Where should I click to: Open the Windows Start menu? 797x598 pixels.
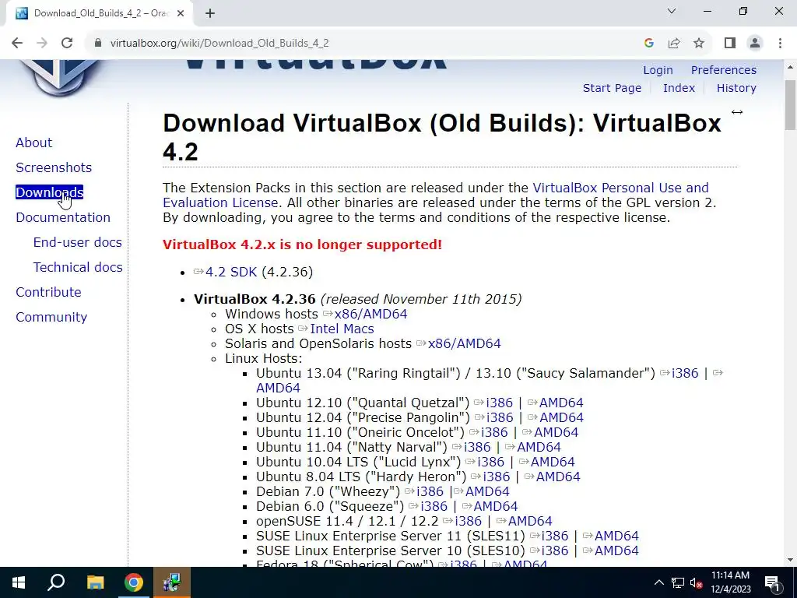(x=19, y=582)
